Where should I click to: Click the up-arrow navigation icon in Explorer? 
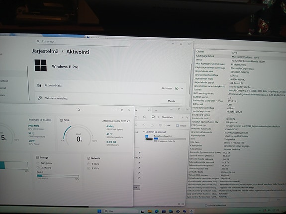[x=136, y=117]
